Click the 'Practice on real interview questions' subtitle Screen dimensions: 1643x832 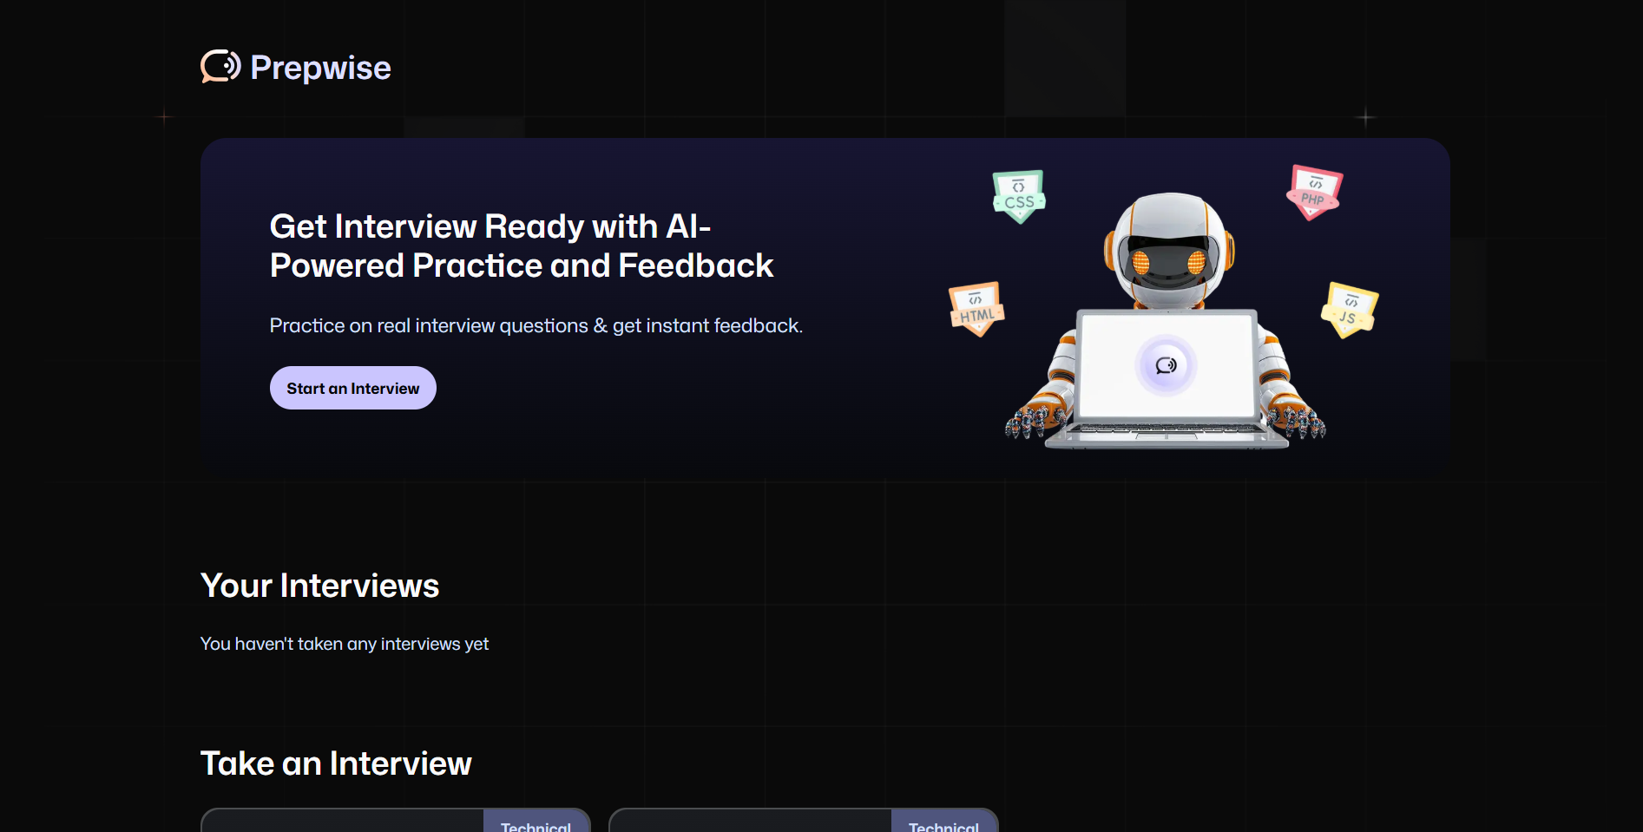click(536, 325)
